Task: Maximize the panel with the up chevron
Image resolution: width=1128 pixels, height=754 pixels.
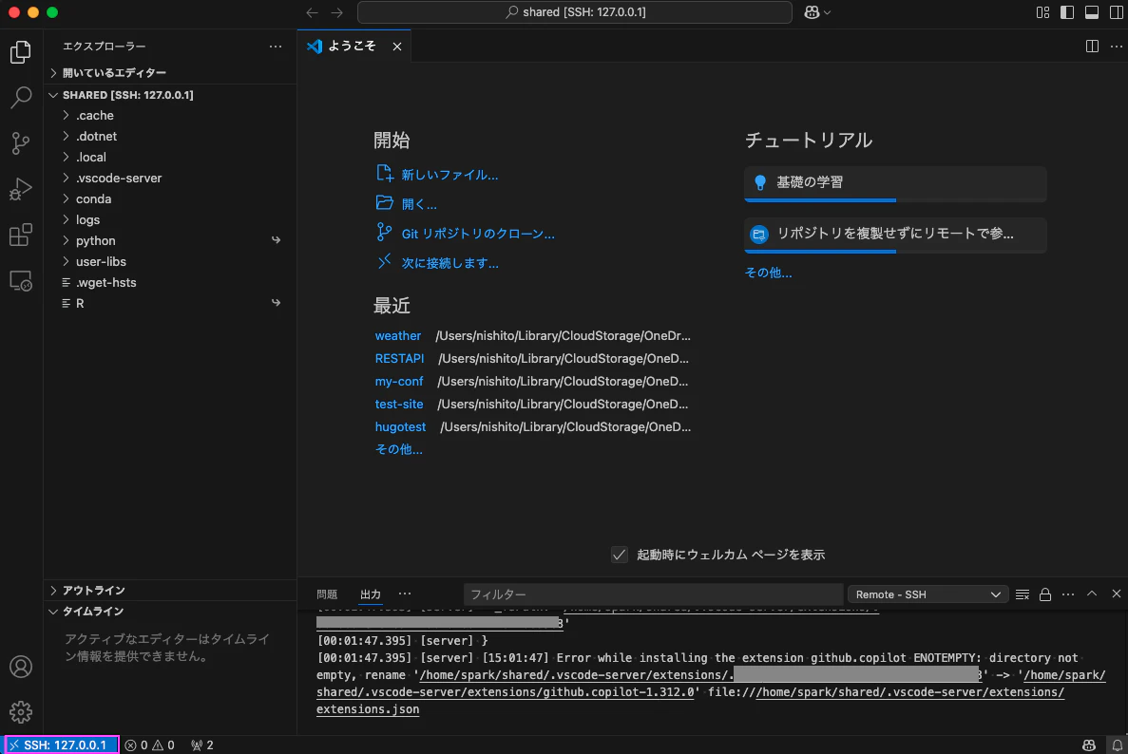Action: pyautogui.click(x=1092, y=594)
